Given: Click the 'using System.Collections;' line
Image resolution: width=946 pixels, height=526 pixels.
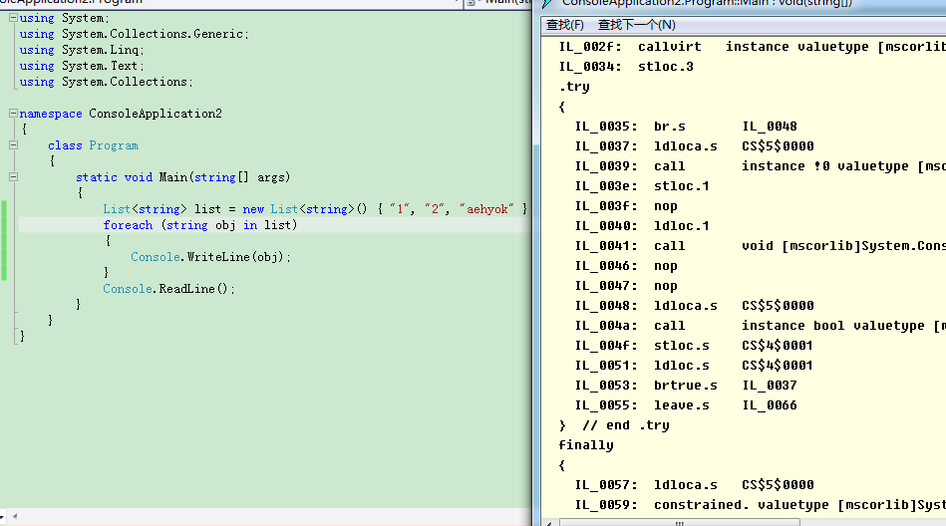Looking at the screenshot, I should tap(107, 82).
